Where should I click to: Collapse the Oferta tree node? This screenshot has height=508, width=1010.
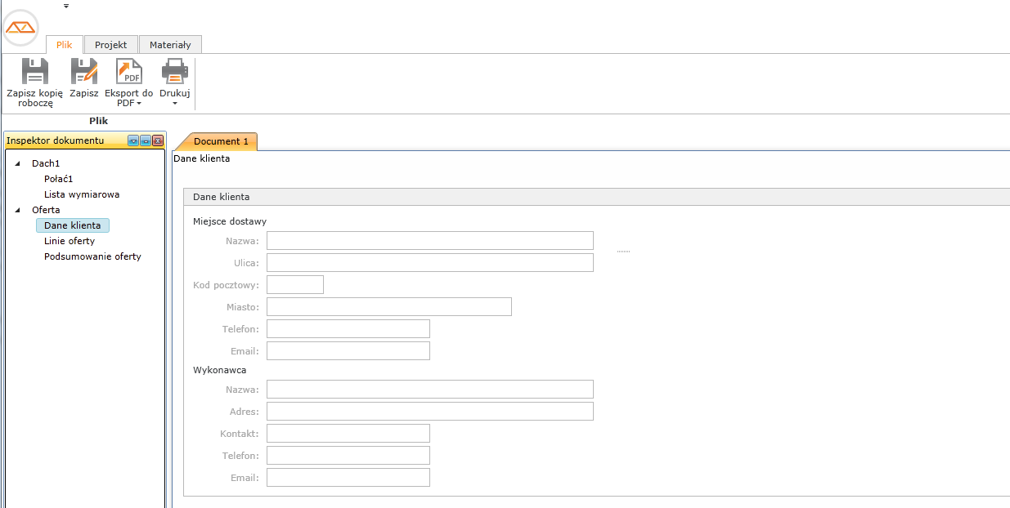[18, 211]
